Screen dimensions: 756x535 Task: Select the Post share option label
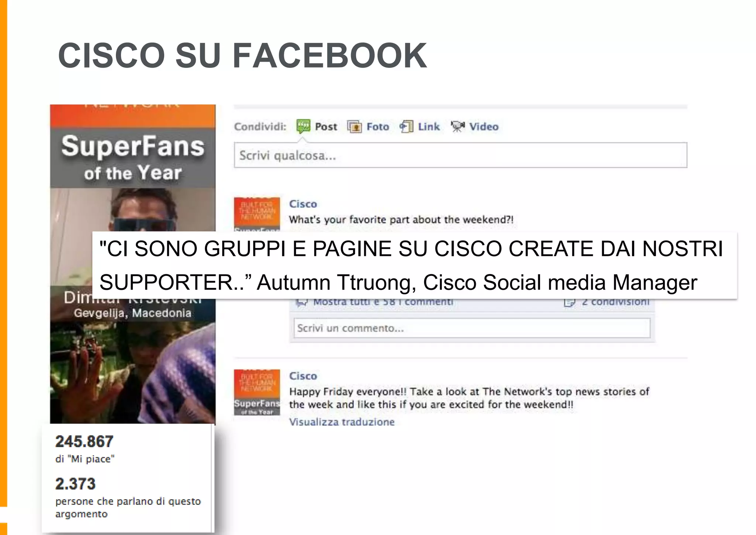[x=326, y=127]
